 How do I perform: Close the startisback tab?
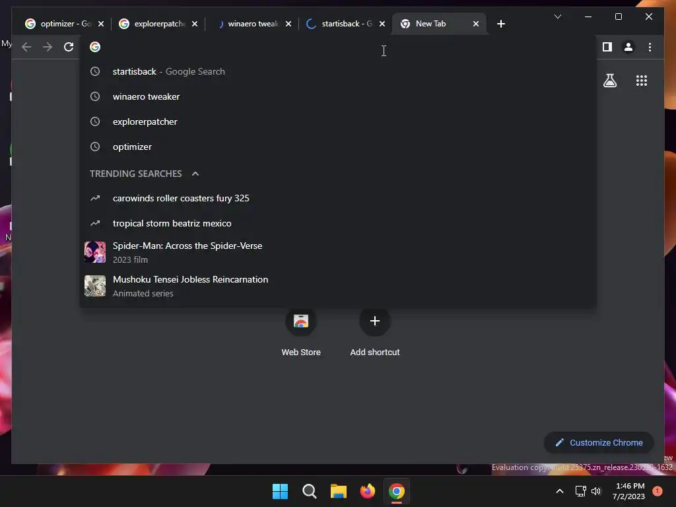(x=382, y=24)
